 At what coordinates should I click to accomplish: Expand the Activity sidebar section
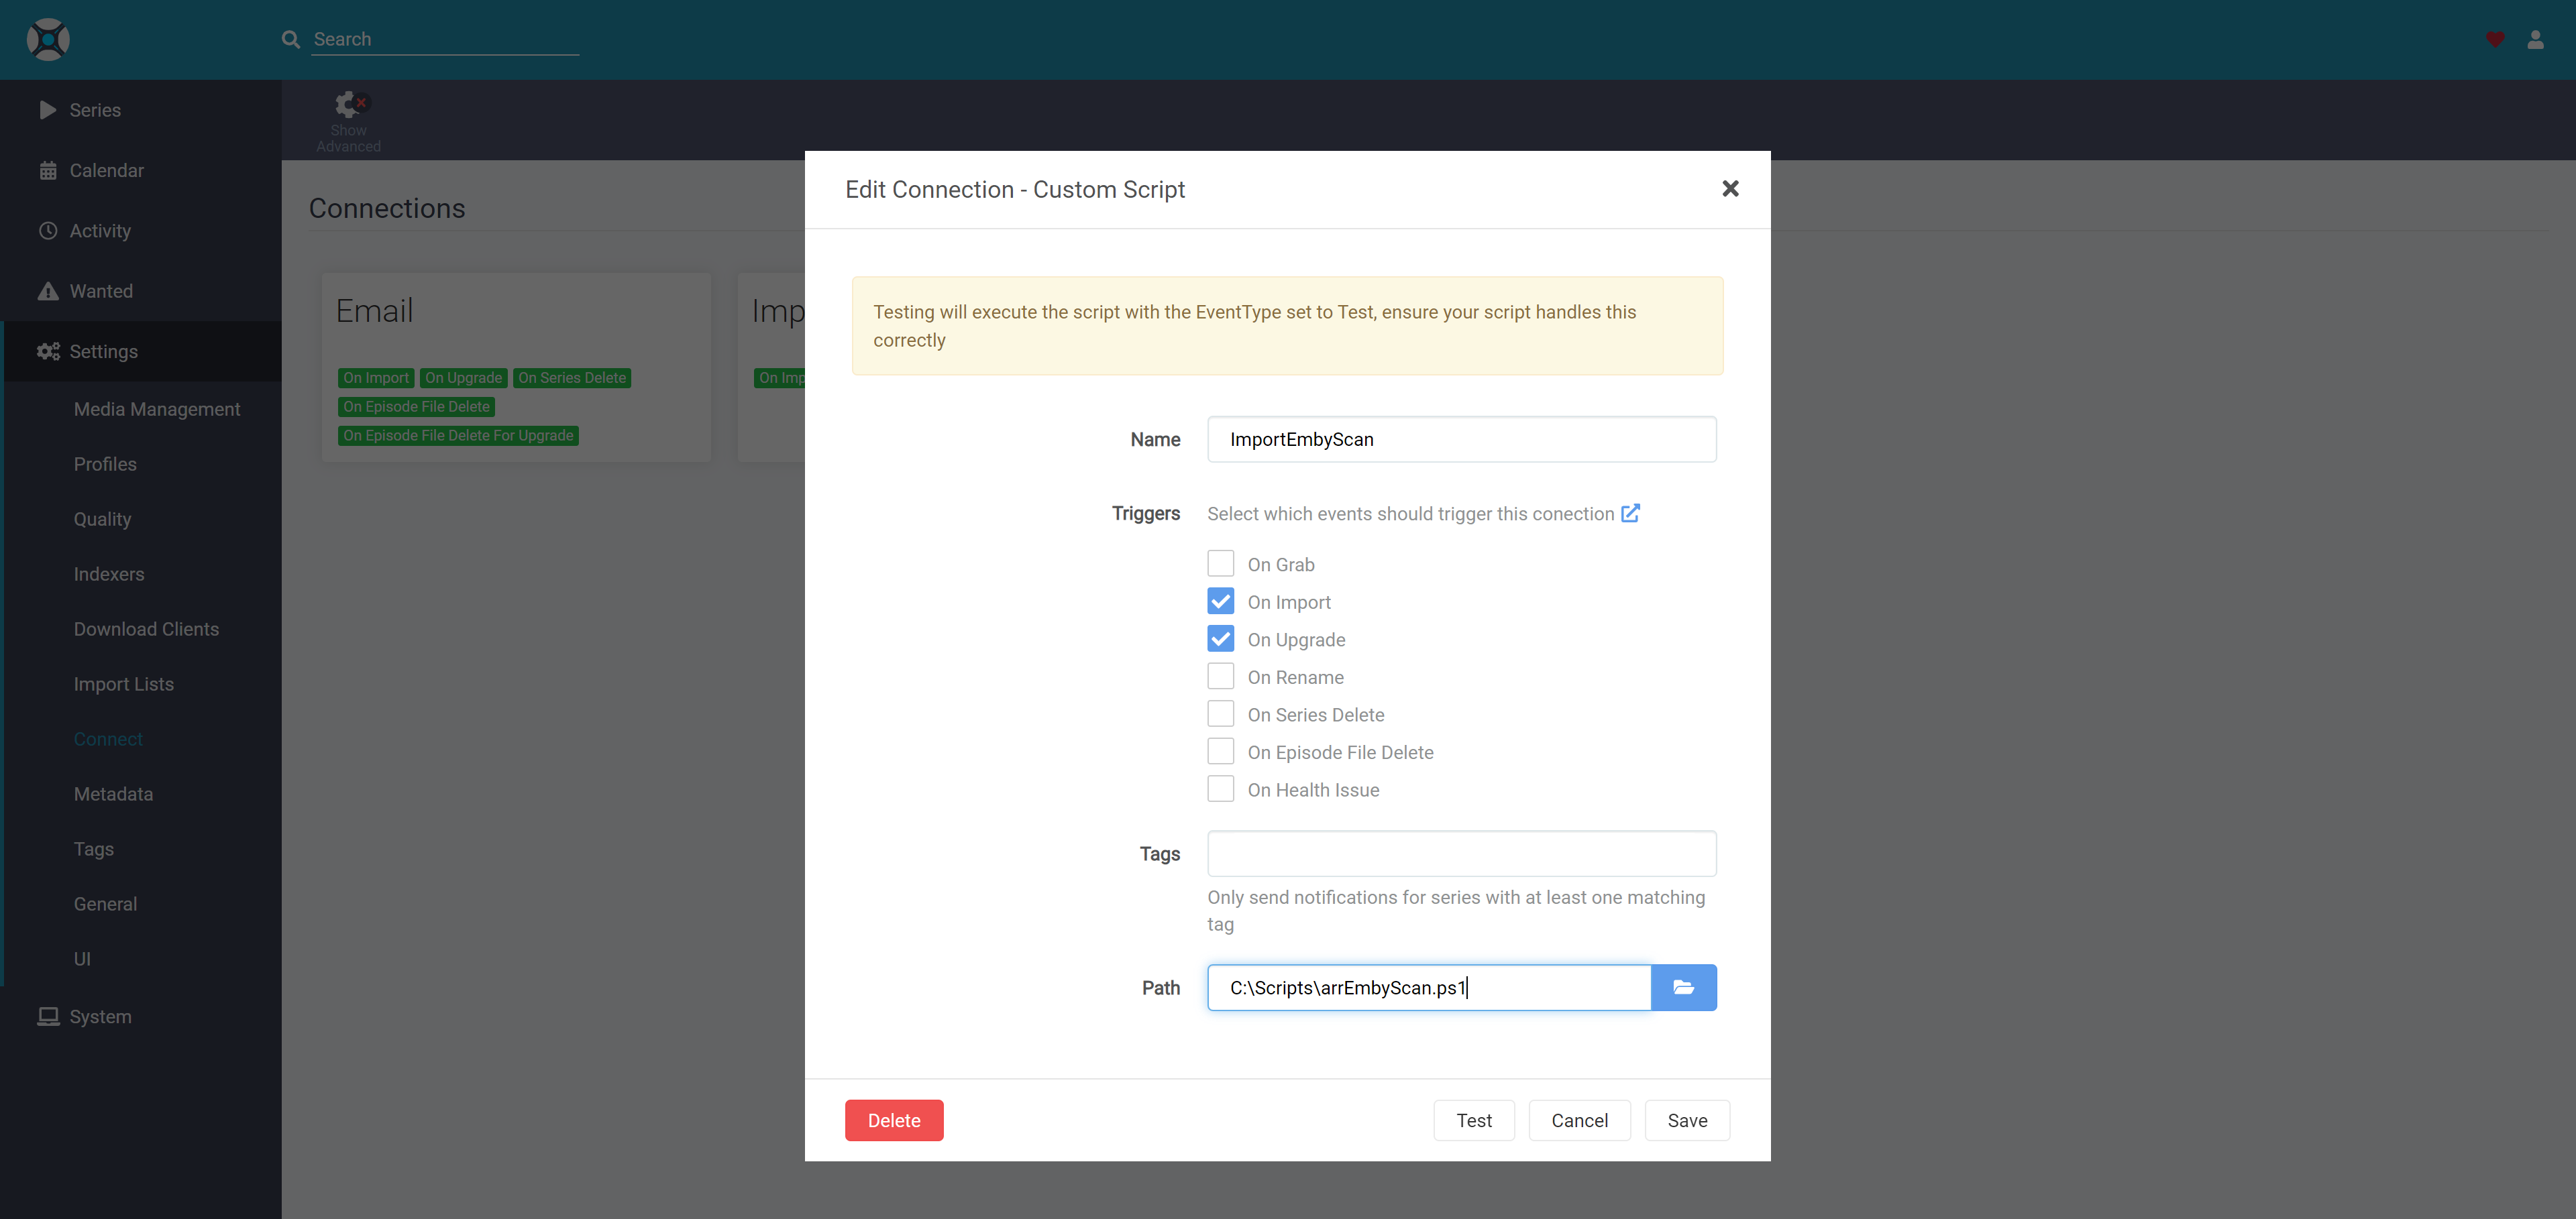click(x=100, y=231)
